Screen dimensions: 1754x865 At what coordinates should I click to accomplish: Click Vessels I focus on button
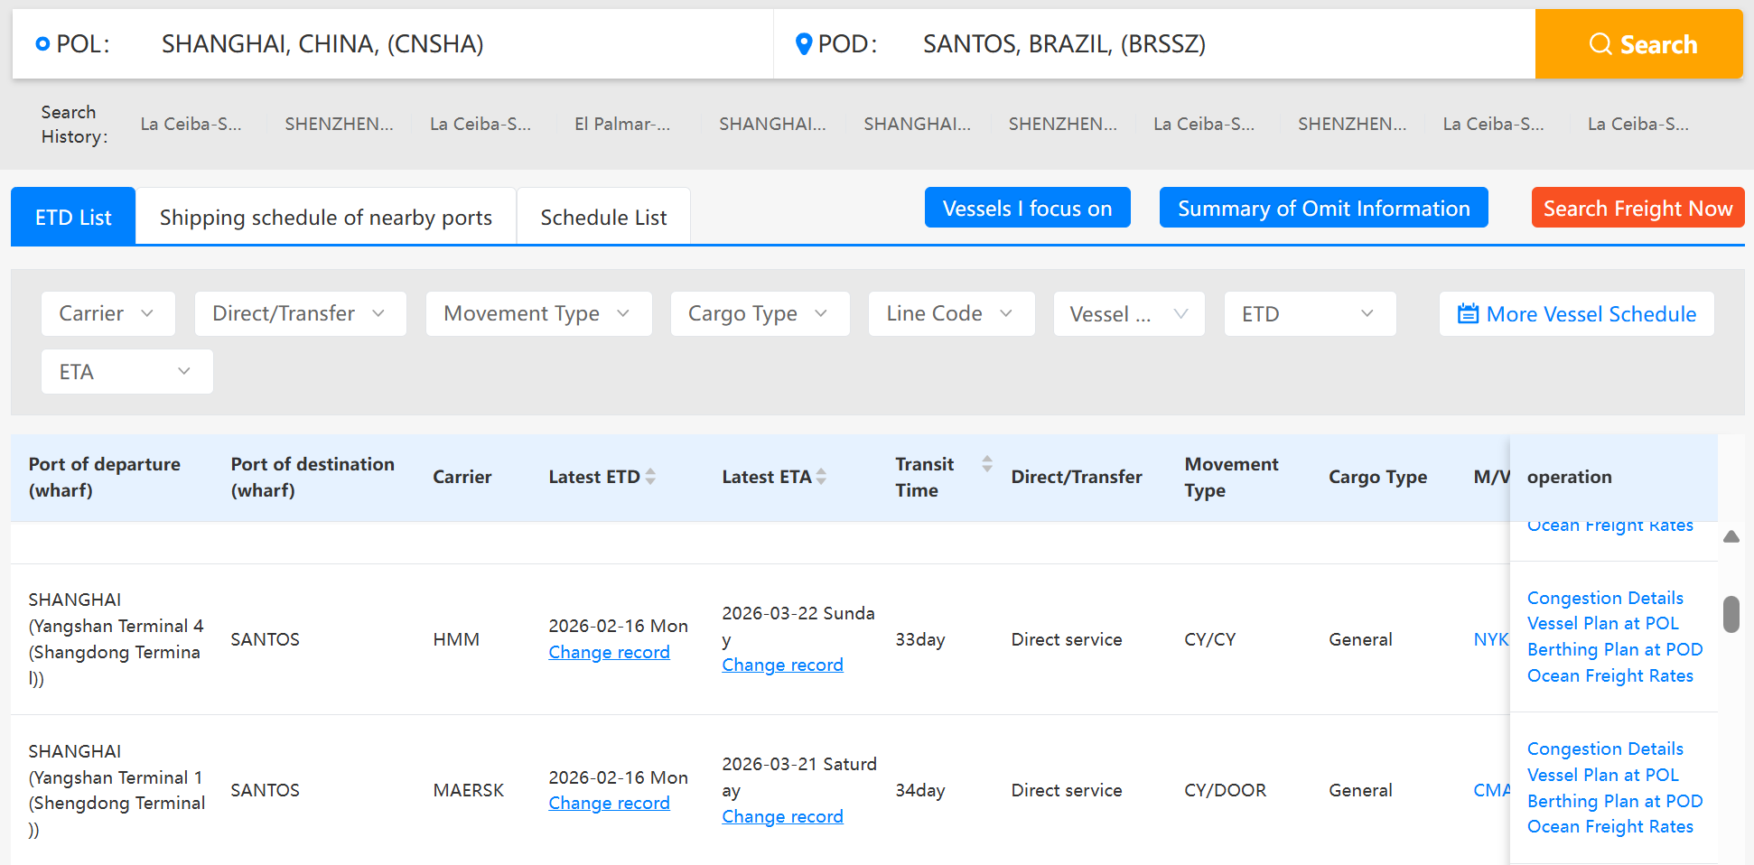[x=1027, y=209]
